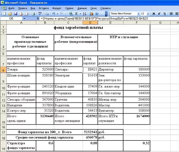The width and height of the screenshot is (179, 152).
Task: Click the Permission icon next to Save
Action: [x=21, y=14]
